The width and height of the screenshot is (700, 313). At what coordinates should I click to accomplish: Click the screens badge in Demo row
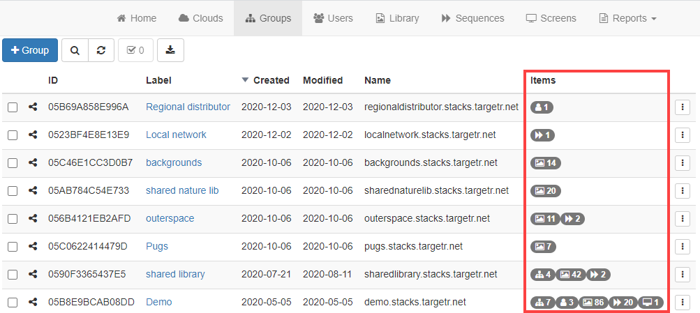click(x=650, y=303)
